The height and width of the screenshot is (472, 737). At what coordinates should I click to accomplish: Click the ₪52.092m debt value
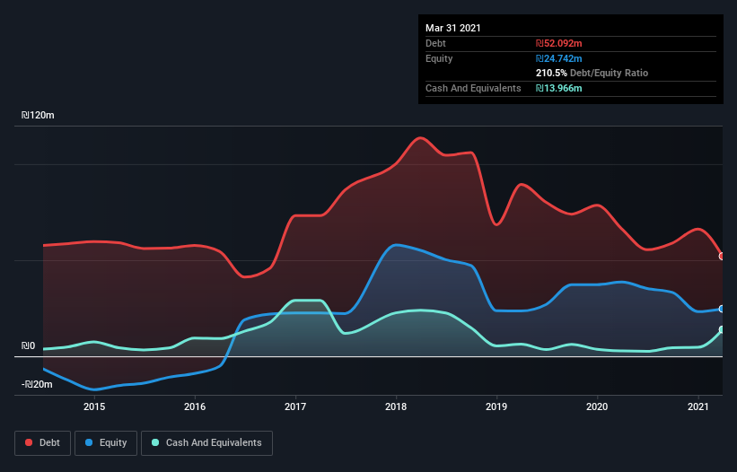[559, 44]
